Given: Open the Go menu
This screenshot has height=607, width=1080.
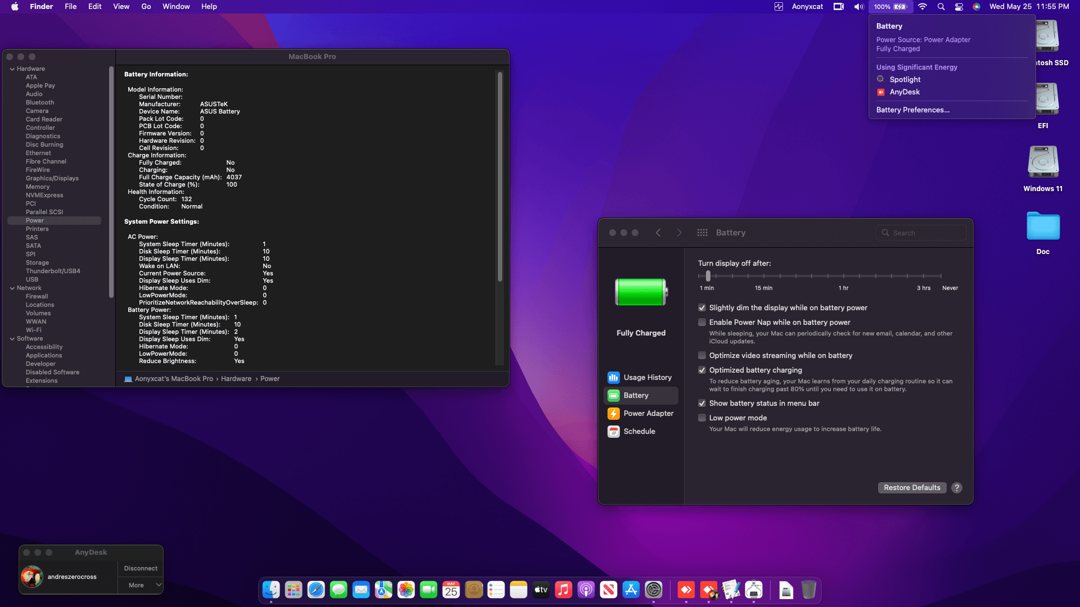Looking at the screenshot, I should coord(146,7).
